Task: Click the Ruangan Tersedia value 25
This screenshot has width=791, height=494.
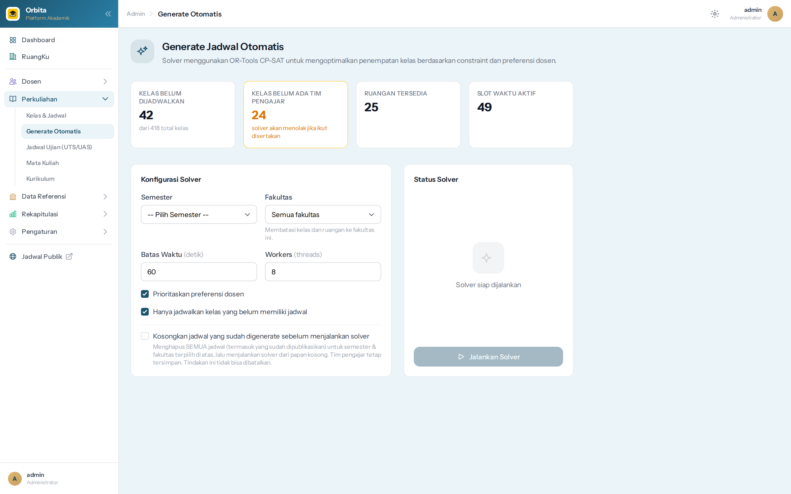Action: tap(371, 107)
